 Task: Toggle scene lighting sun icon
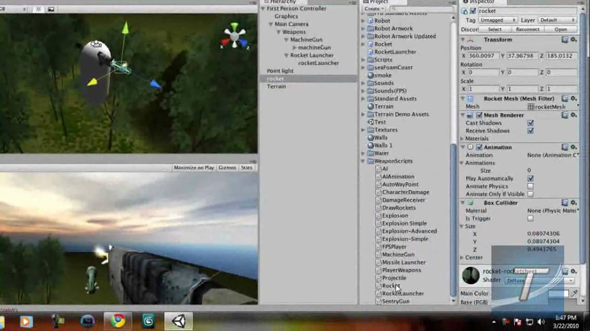coord(39,9)
